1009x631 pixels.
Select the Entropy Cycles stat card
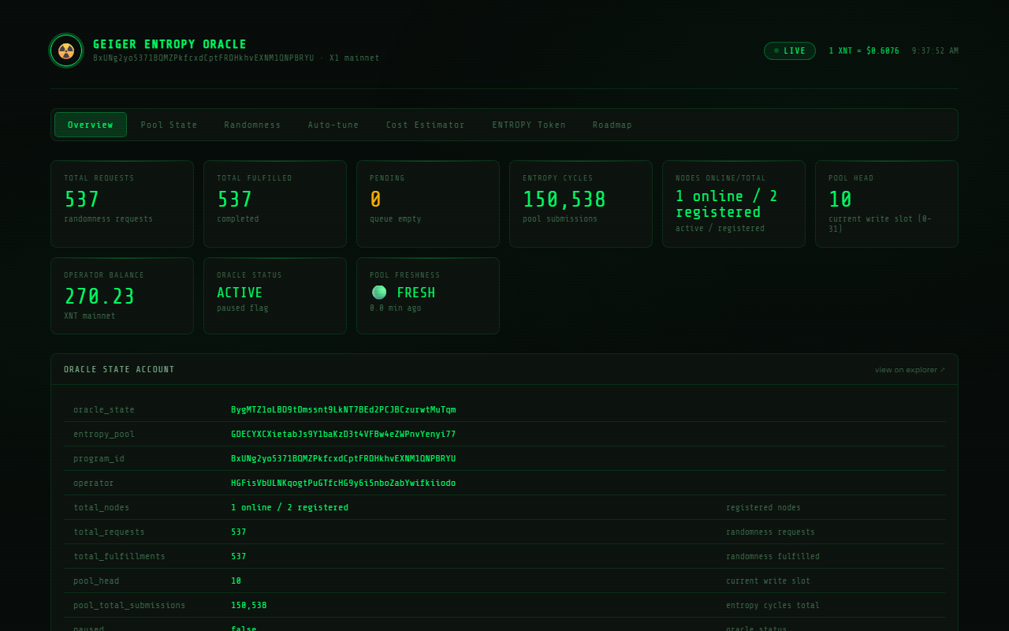(581, 204)
